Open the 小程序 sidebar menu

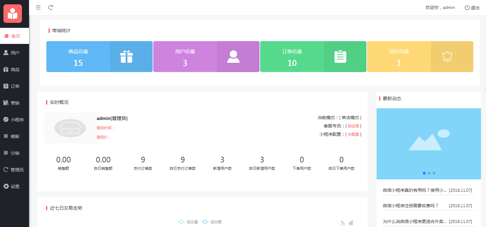[15, 119]
